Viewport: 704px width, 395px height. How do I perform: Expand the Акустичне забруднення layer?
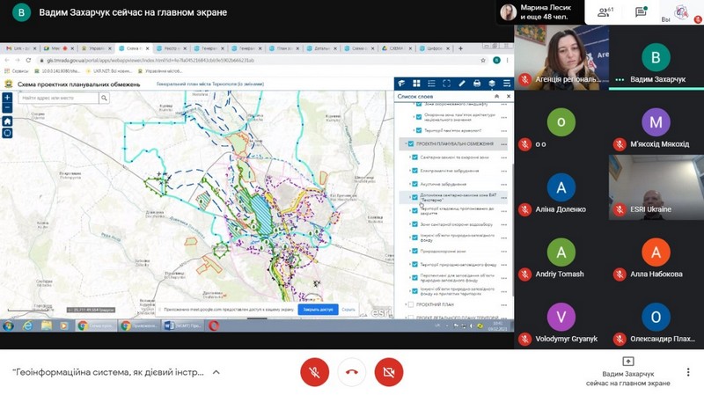pyautogui.click(x=410, y=184)
